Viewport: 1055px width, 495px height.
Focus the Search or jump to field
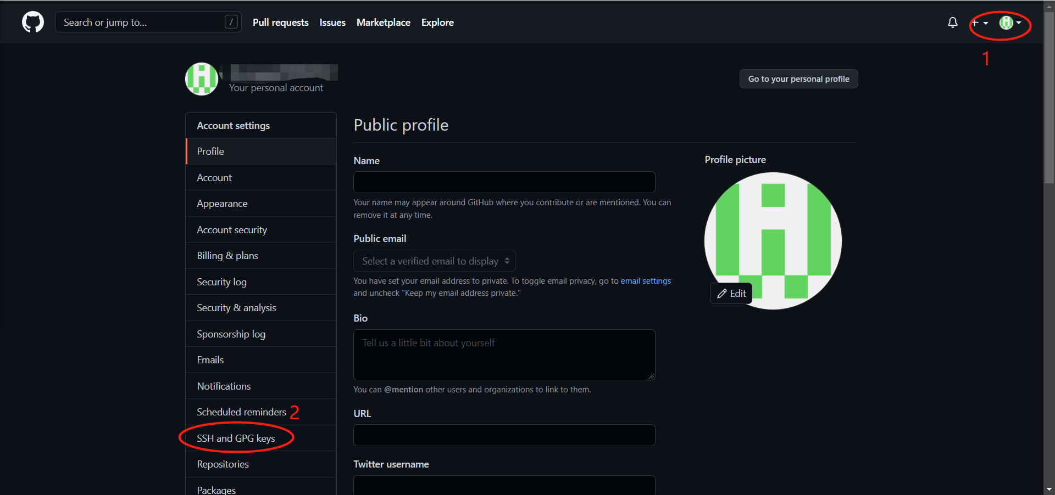(x=148, y=22)
